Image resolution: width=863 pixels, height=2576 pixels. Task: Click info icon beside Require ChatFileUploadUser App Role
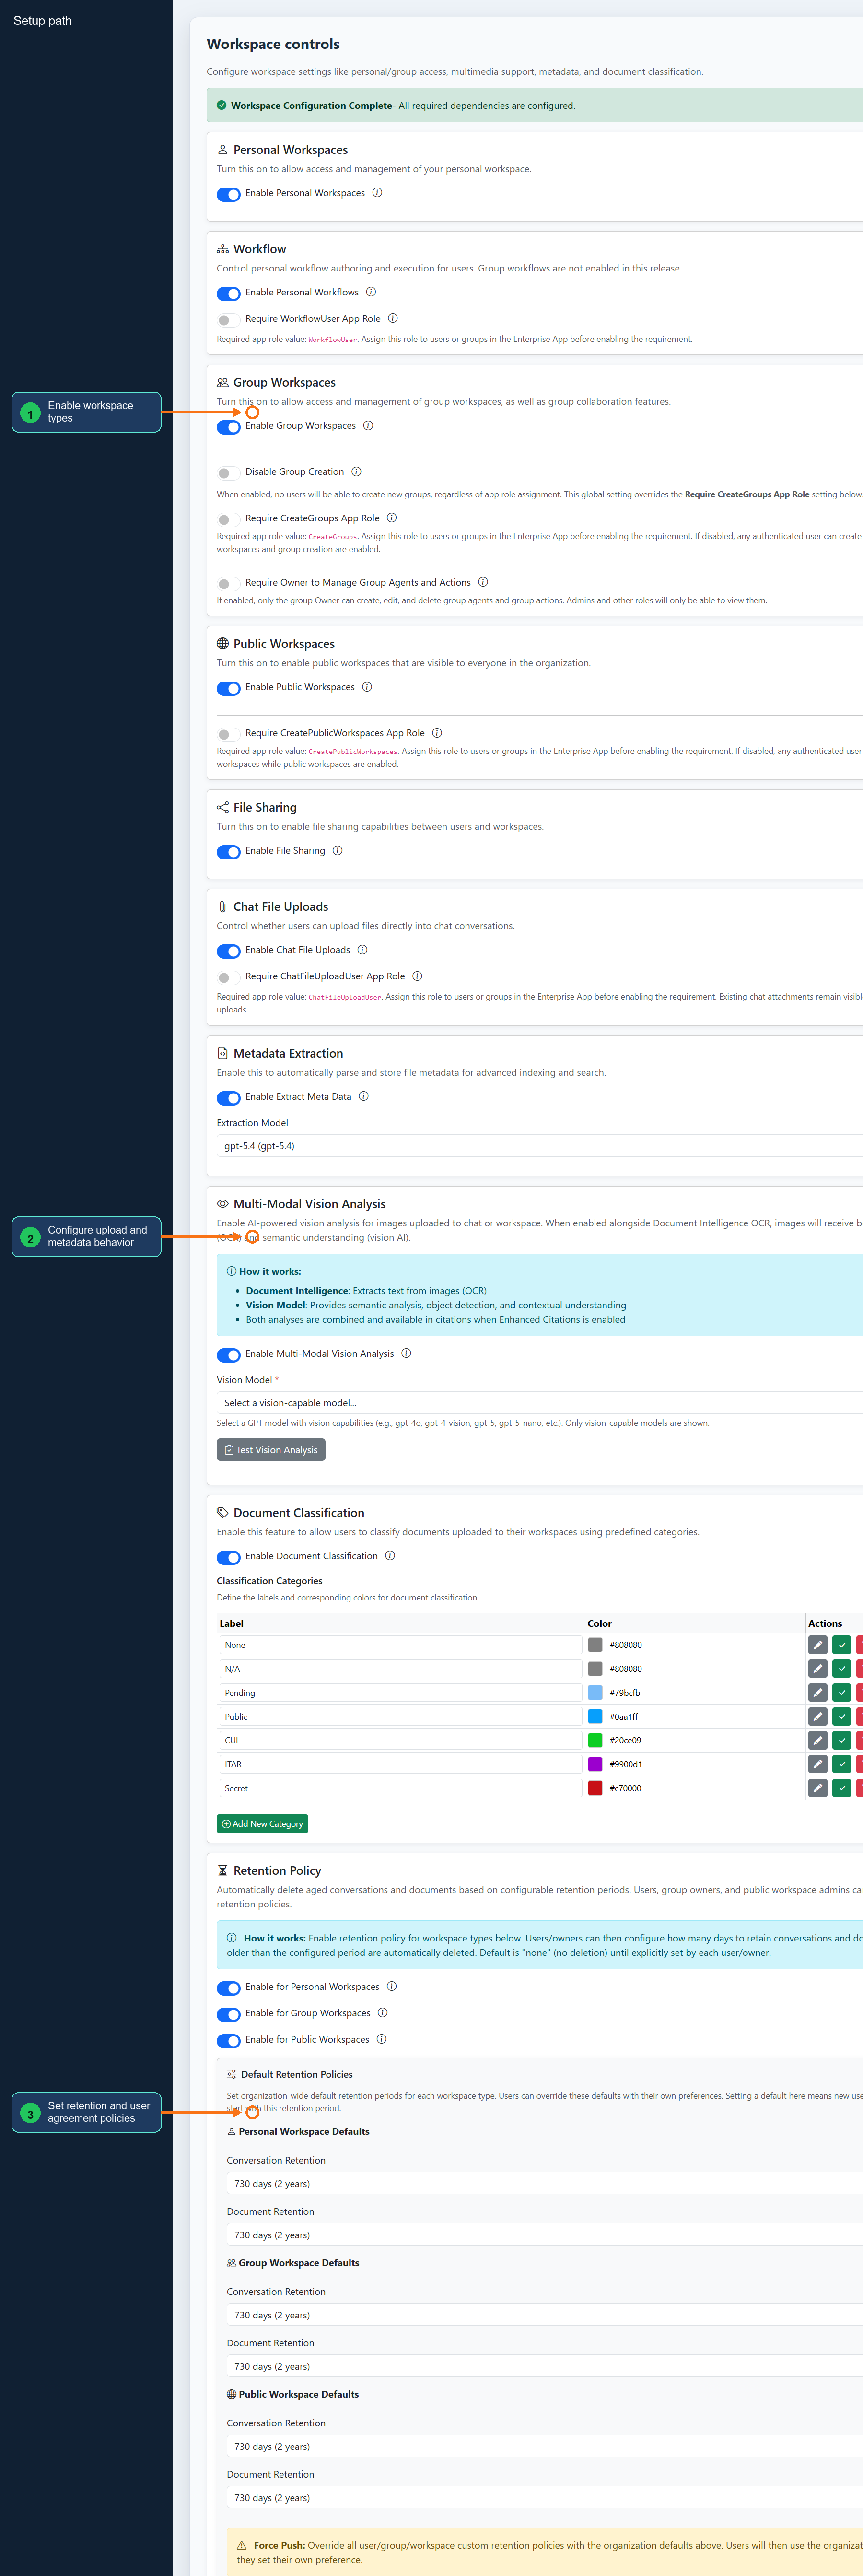417,976
